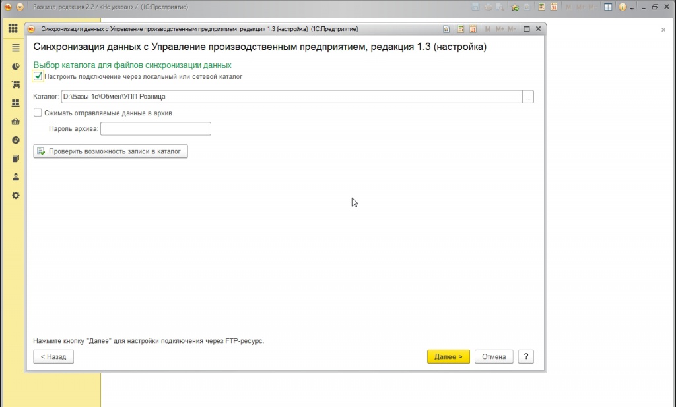676x407 pixels.
Task: Select the basket icon in the left sidebar
Action: click(16, 122)
